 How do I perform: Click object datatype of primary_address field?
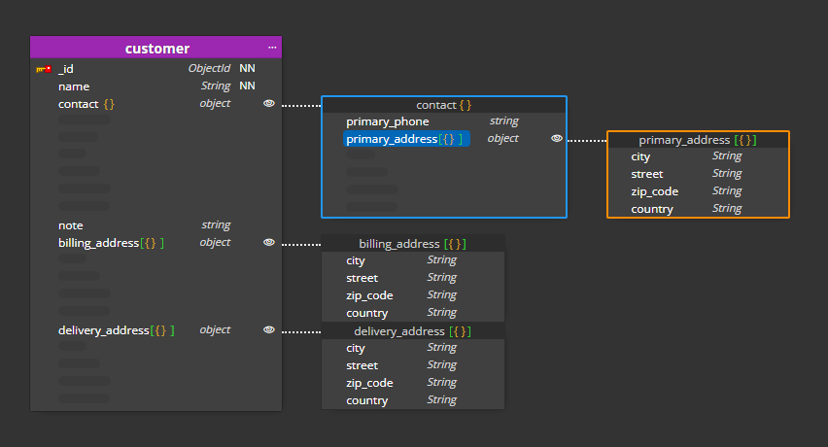pyautogui.click(x=502, y=138)
